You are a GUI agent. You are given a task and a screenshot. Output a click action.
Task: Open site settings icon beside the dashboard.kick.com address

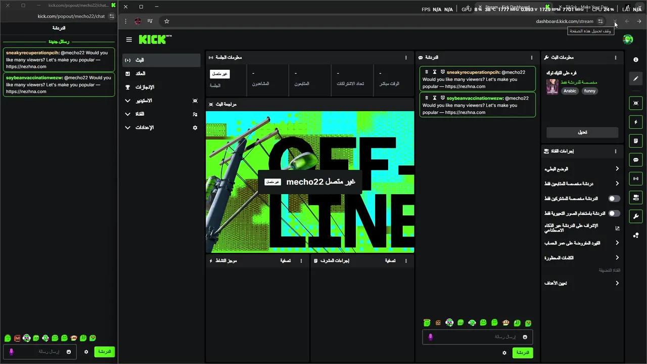[600, 21]
